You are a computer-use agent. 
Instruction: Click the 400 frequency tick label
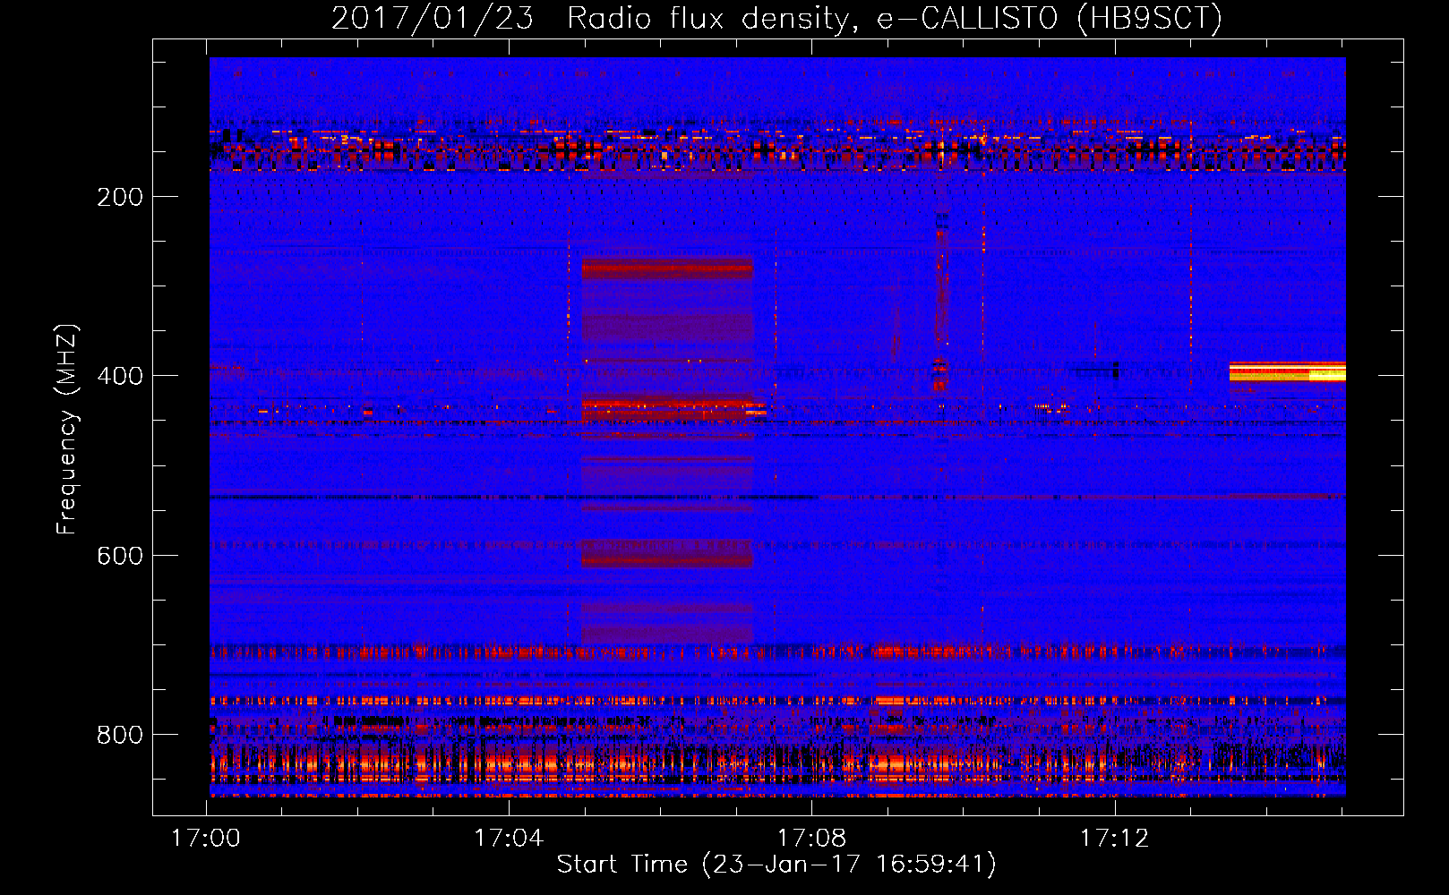tap(120, 376)
